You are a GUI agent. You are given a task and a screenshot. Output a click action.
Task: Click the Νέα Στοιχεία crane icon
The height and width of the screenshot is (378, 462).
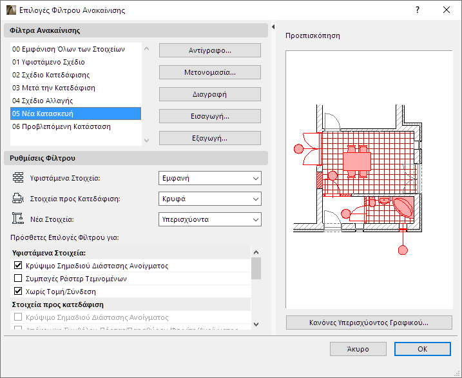click(x=17, y=219)
